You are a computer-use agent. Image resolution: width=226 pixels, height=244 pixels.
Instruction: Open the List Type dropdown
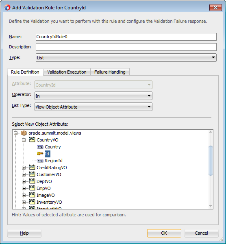(x=93, y=107)
